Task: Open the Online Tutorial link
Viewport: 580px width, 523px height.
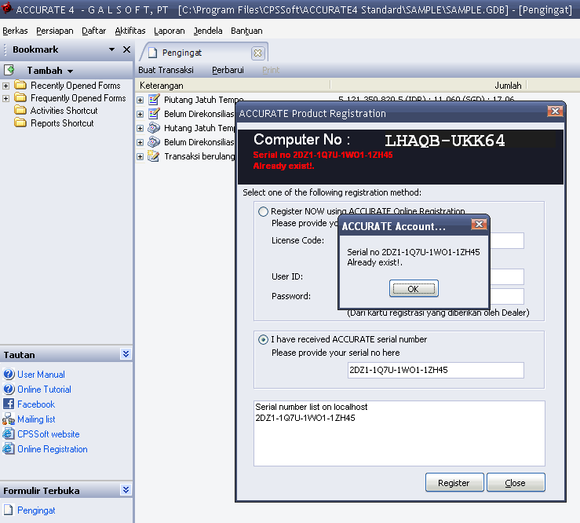Action: (x=45, y=389)
